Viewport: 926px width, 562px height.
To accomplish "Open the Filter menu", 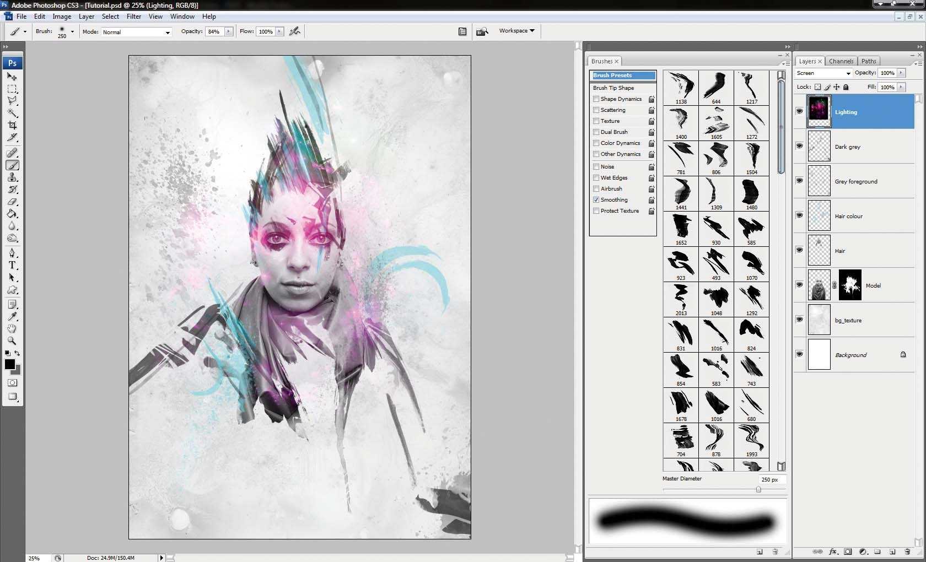I will pyautogui.click(x=134, y=17).
